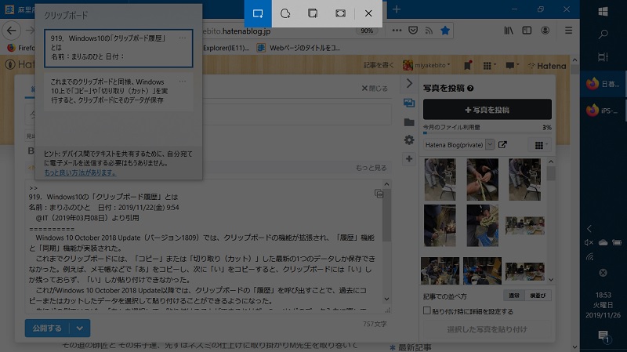Viewport: 627px width, 352px height.
Task: Select window snip mode
Action: pyautogui.click(x=313, y=13)
